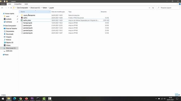Launch Google Chrome from taskbar
The height and width of the screenshot is (101, 181).
[21, 98]
